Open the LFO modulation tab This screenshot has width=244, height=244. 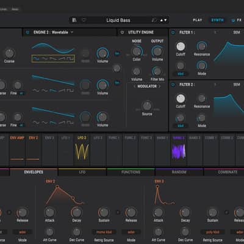pos(82,172)
